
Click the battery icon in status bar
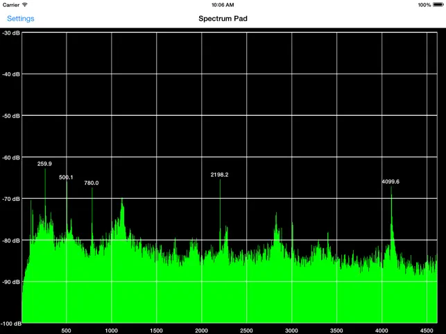click(x=438, y=5)
